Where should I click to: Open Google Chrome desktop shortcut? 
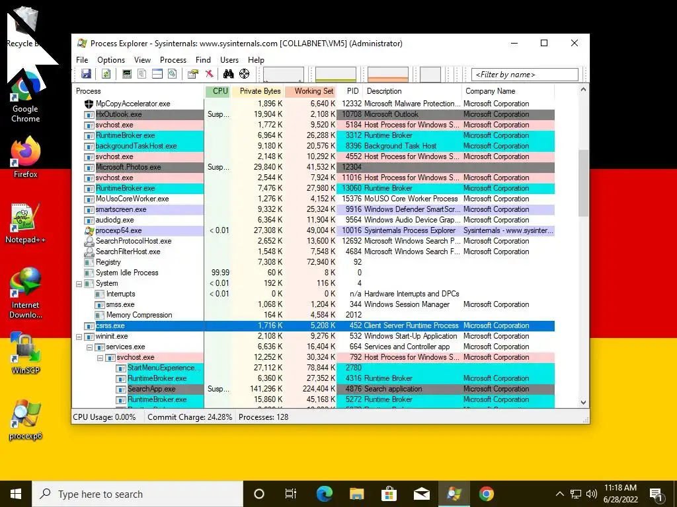point(26,98)
